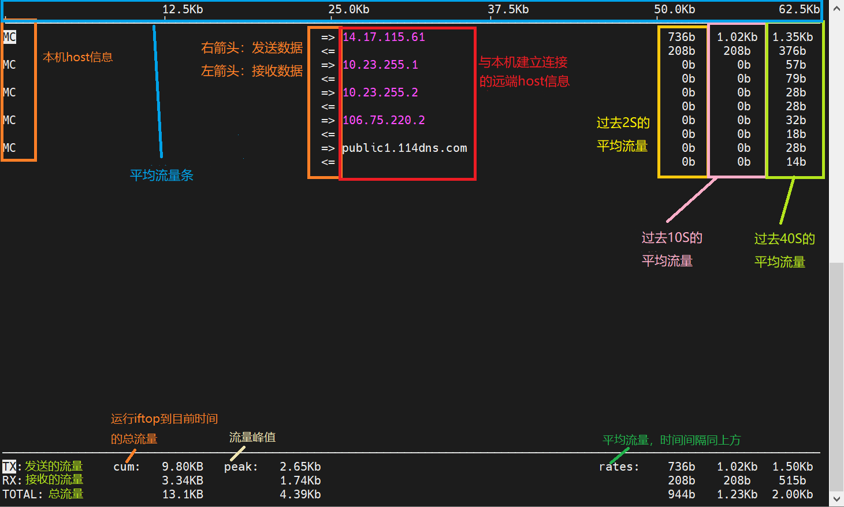Click the rates label at bottom
The width and height of the screenshot is (844, 507).
coord(619,466)
